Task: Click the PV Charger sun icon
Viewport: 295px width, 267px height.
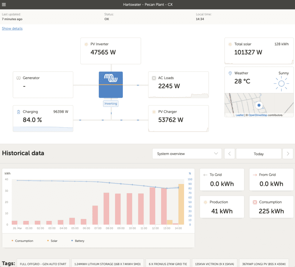Action: [154, 112]
